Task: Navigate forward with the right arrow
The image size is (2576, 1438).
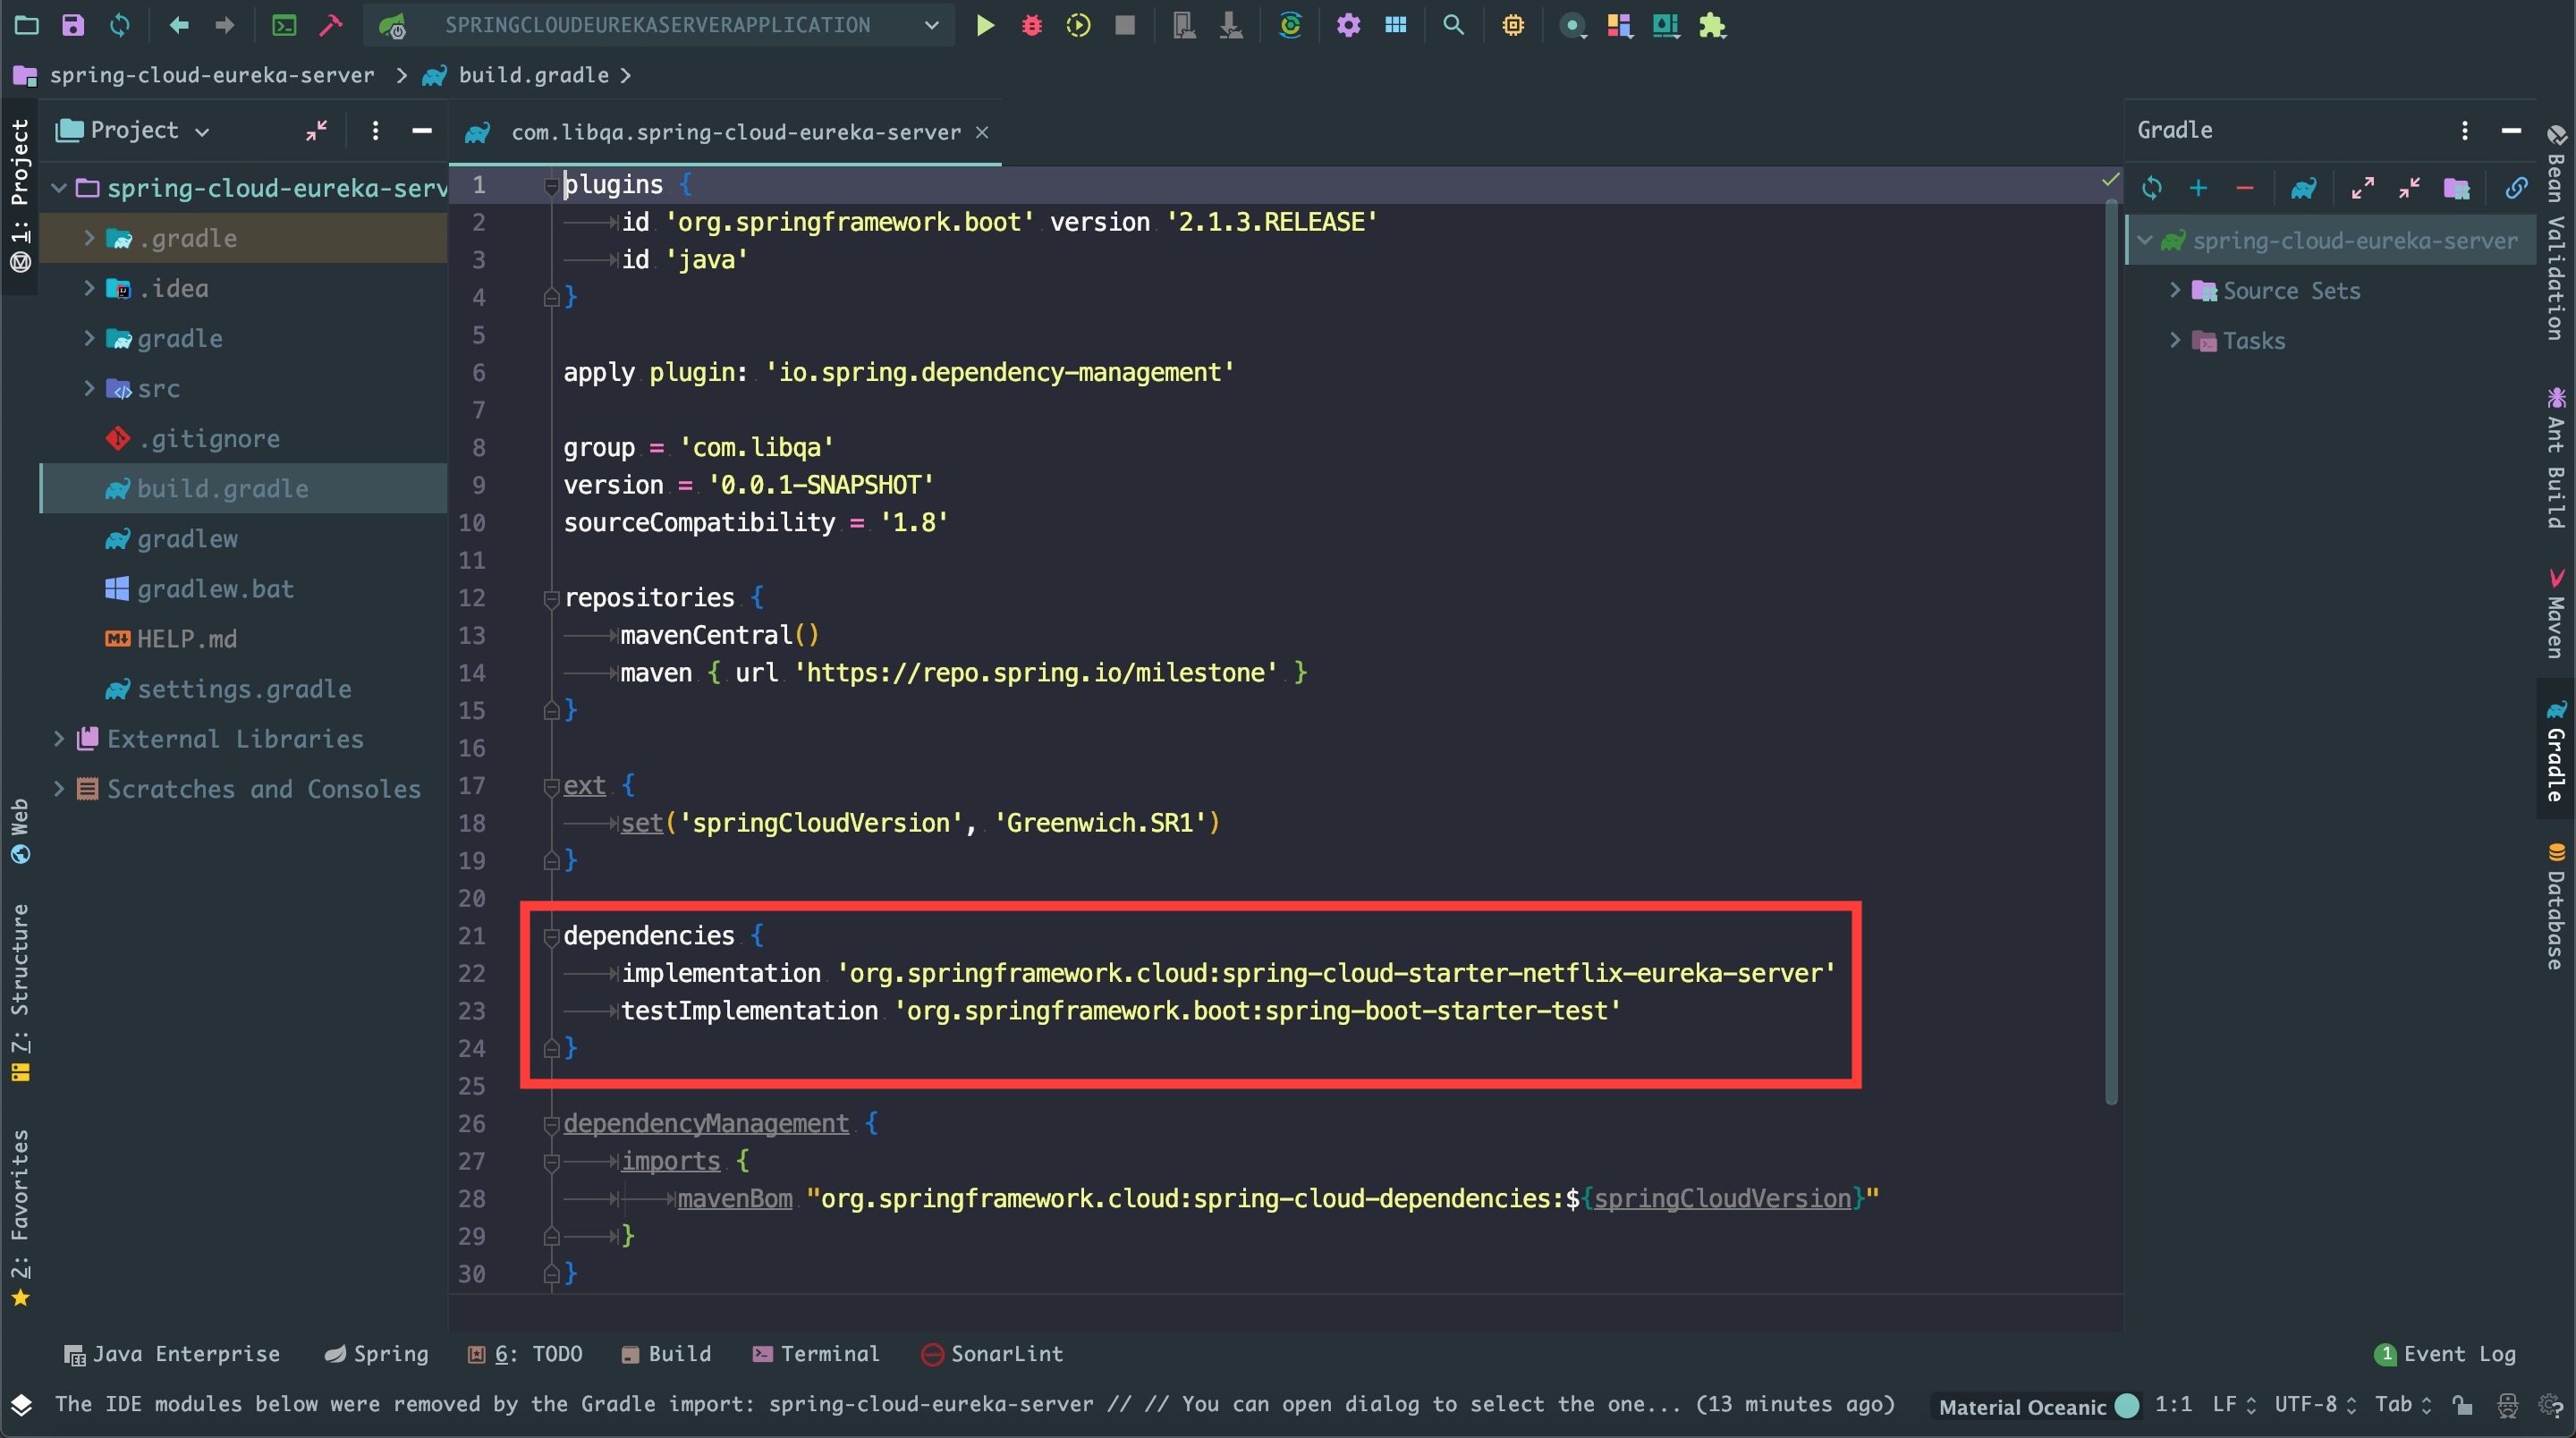Action: point(225,25)
